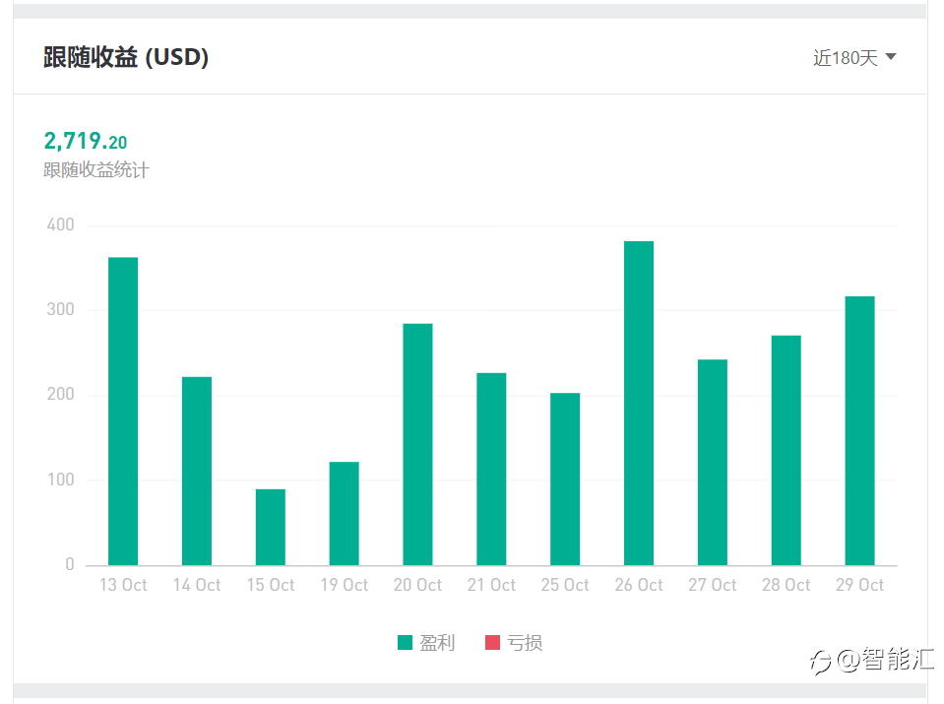Select the 21 Oct profit bar
Viewport: 944px width, 704px height.
point(491,469)
